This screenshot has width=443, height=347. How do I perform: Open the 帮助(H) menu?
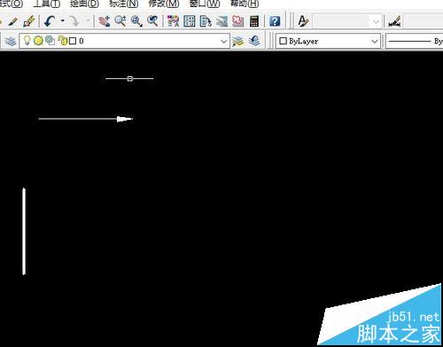245,4
